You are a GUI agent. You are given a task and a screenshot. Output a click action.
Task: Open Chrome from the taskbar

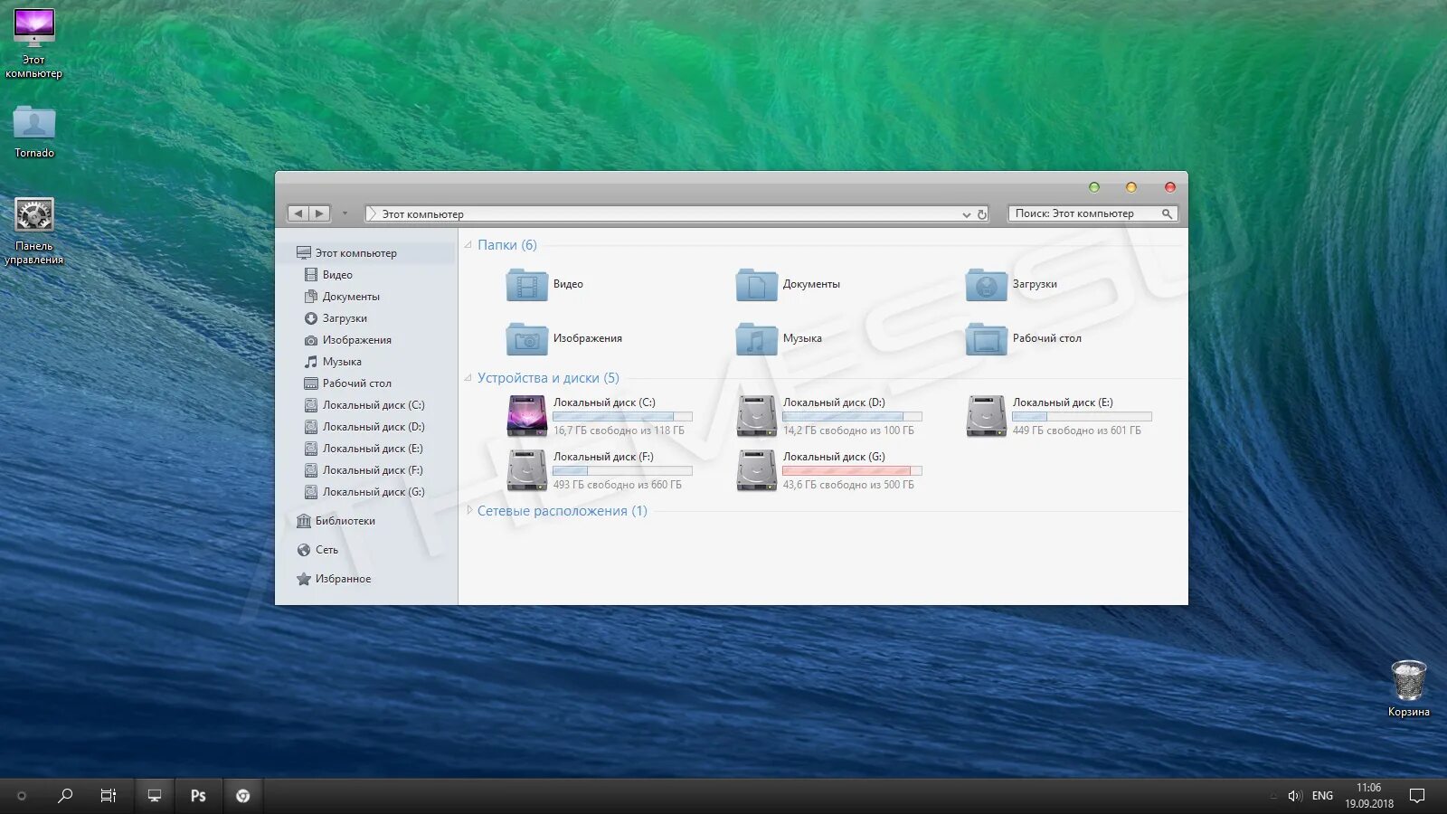pyautogui.click(x=242, y=796)
